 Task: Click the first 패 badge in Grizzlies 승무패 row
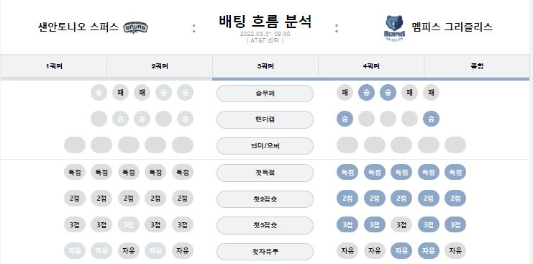pyautogui.click(x=345, y=92)
